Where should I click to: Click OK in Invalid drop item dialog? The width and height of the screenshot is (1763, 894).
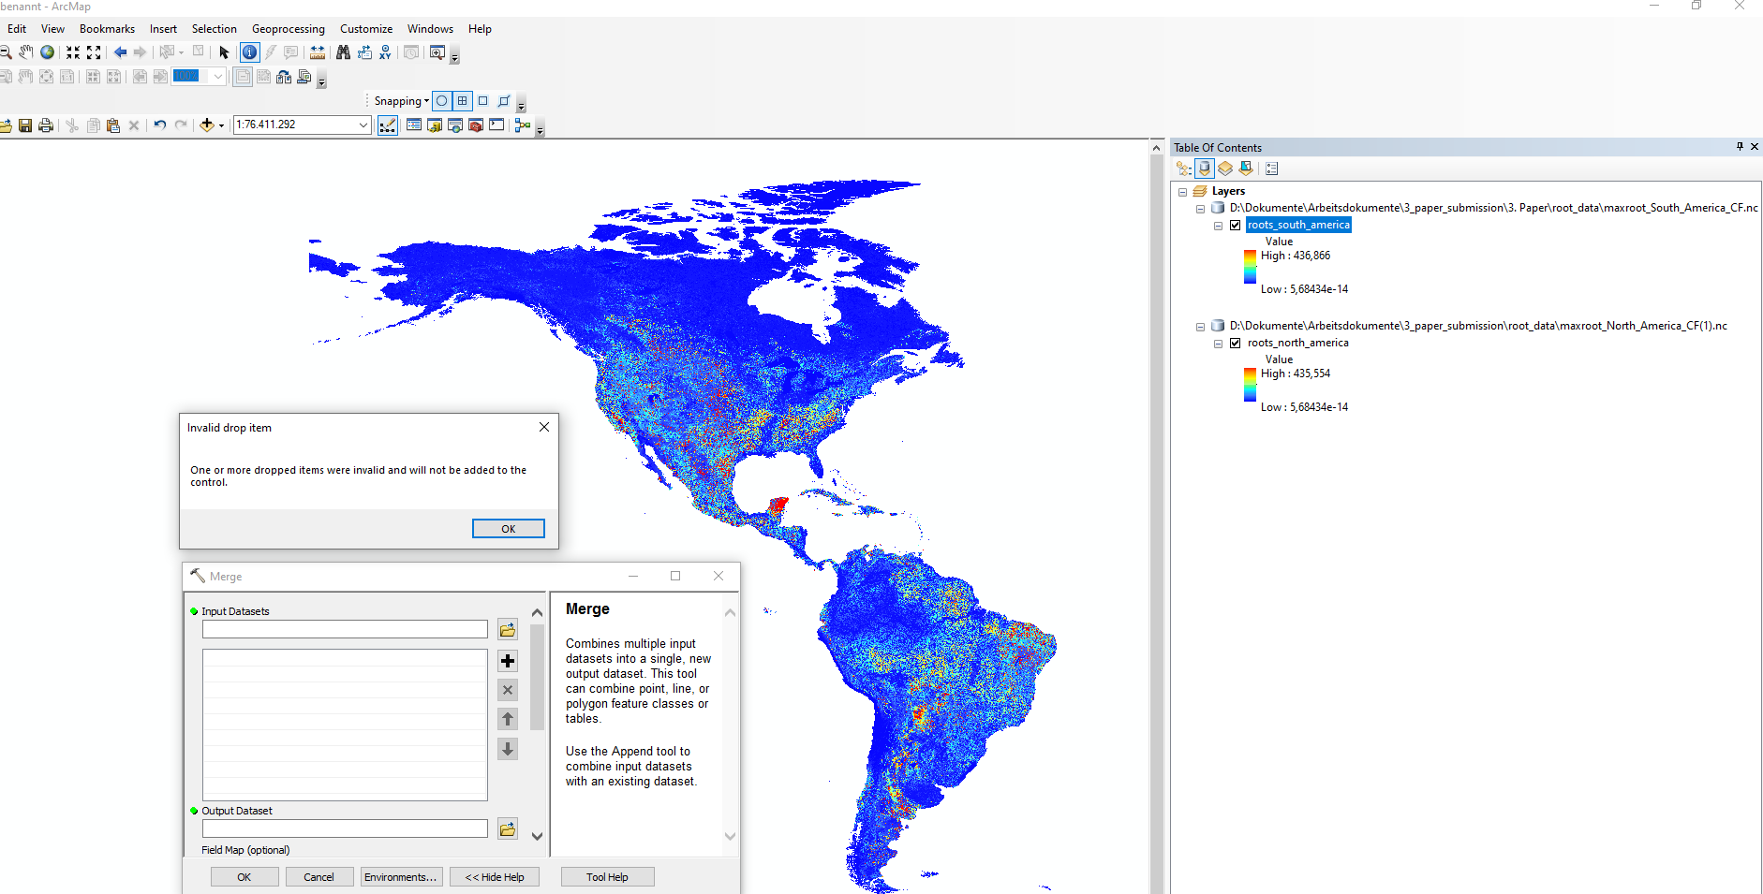pyautogui.click(x=509, y=529)
